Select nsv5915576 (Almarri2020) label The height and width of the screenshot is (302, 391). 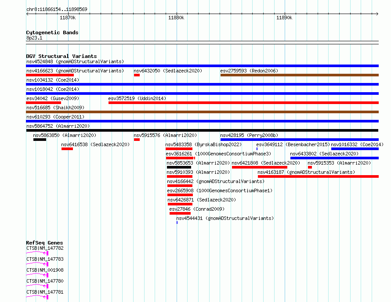(165, 135)
